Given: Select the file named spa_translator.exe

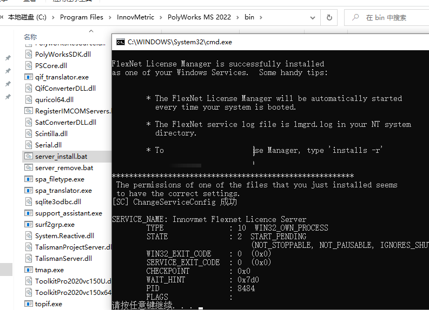Looking at the screenshot, I should coord(63,191).
